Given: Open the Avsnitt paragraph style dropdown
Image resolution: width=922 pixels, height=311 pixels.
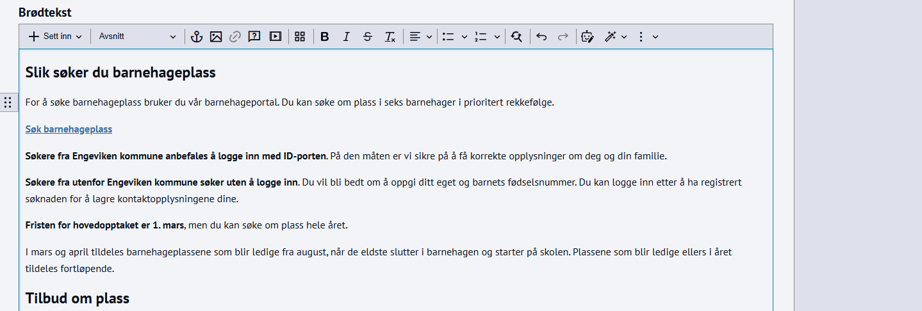Looking at the screenshot, I should 137,36.
